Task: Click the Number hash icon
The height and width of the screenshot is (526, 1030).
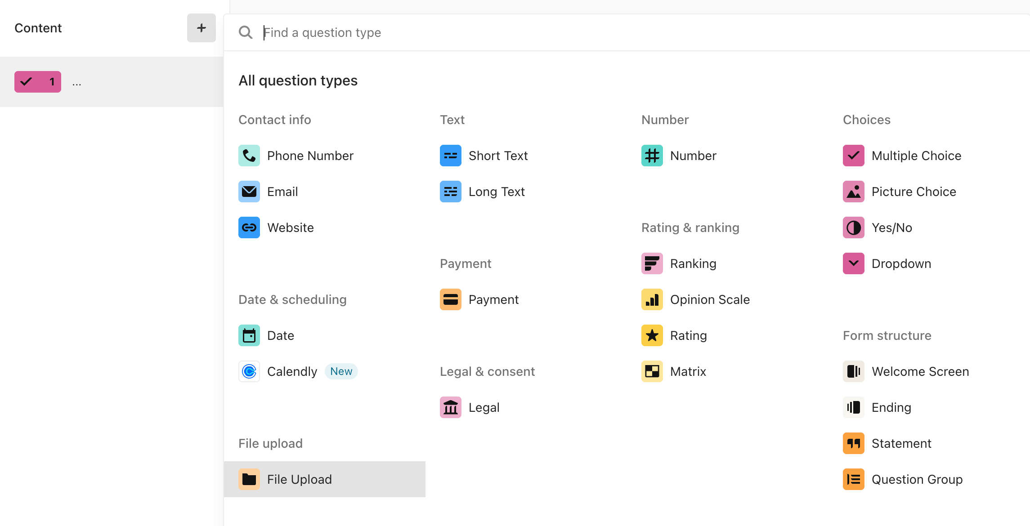Action: point(652,156)
